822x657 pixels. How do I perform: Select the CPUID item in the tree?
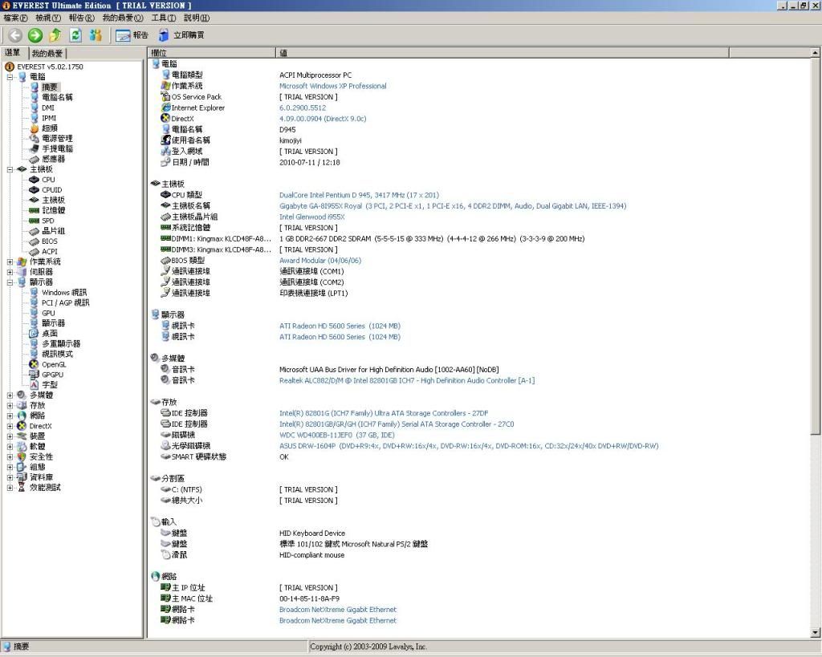tap(51, 190)
